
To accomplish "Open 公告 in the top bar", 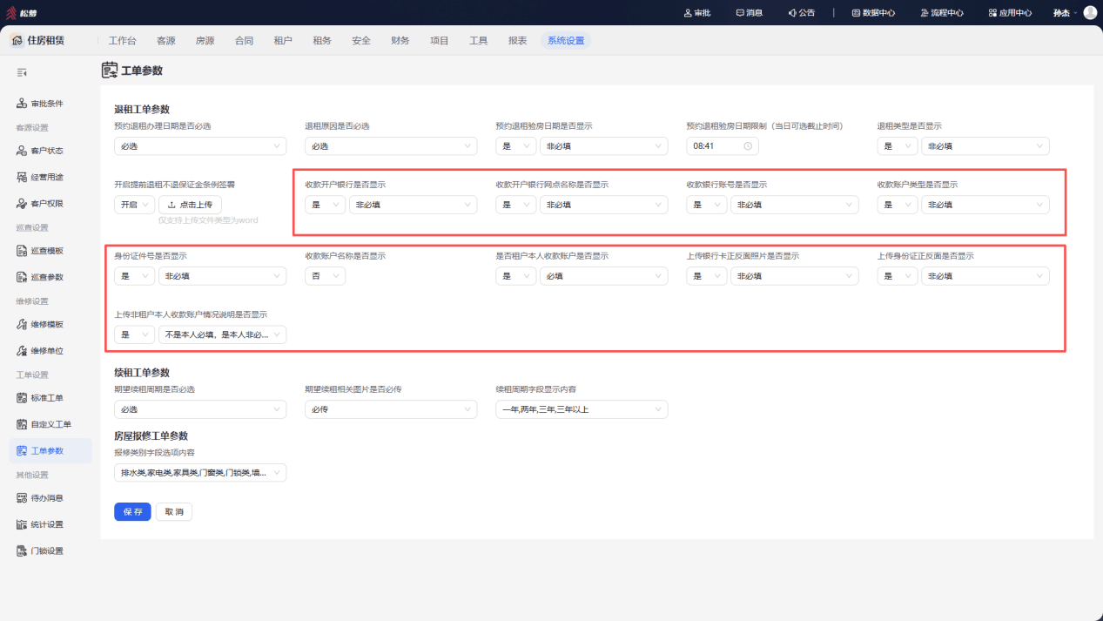I will pyautogui.click(x=801, y=13).
